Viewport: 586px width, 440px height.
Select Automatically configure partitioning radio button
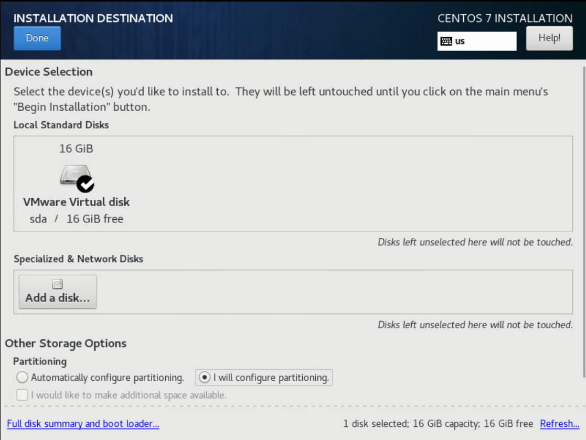coord(23,377)
